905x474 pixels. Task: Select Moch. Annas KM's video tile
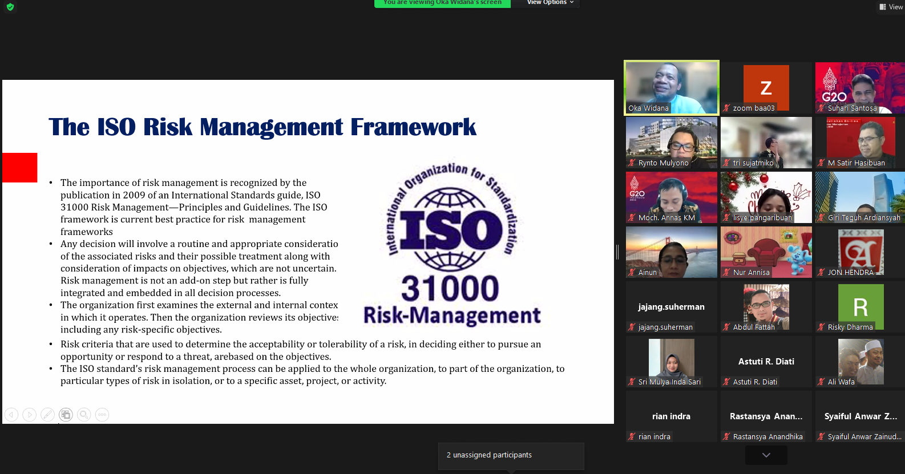tap(672, 197)
